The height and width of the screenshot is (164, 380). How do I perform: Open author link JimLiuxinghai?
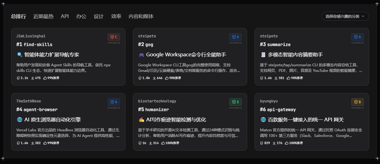(31, 36)
